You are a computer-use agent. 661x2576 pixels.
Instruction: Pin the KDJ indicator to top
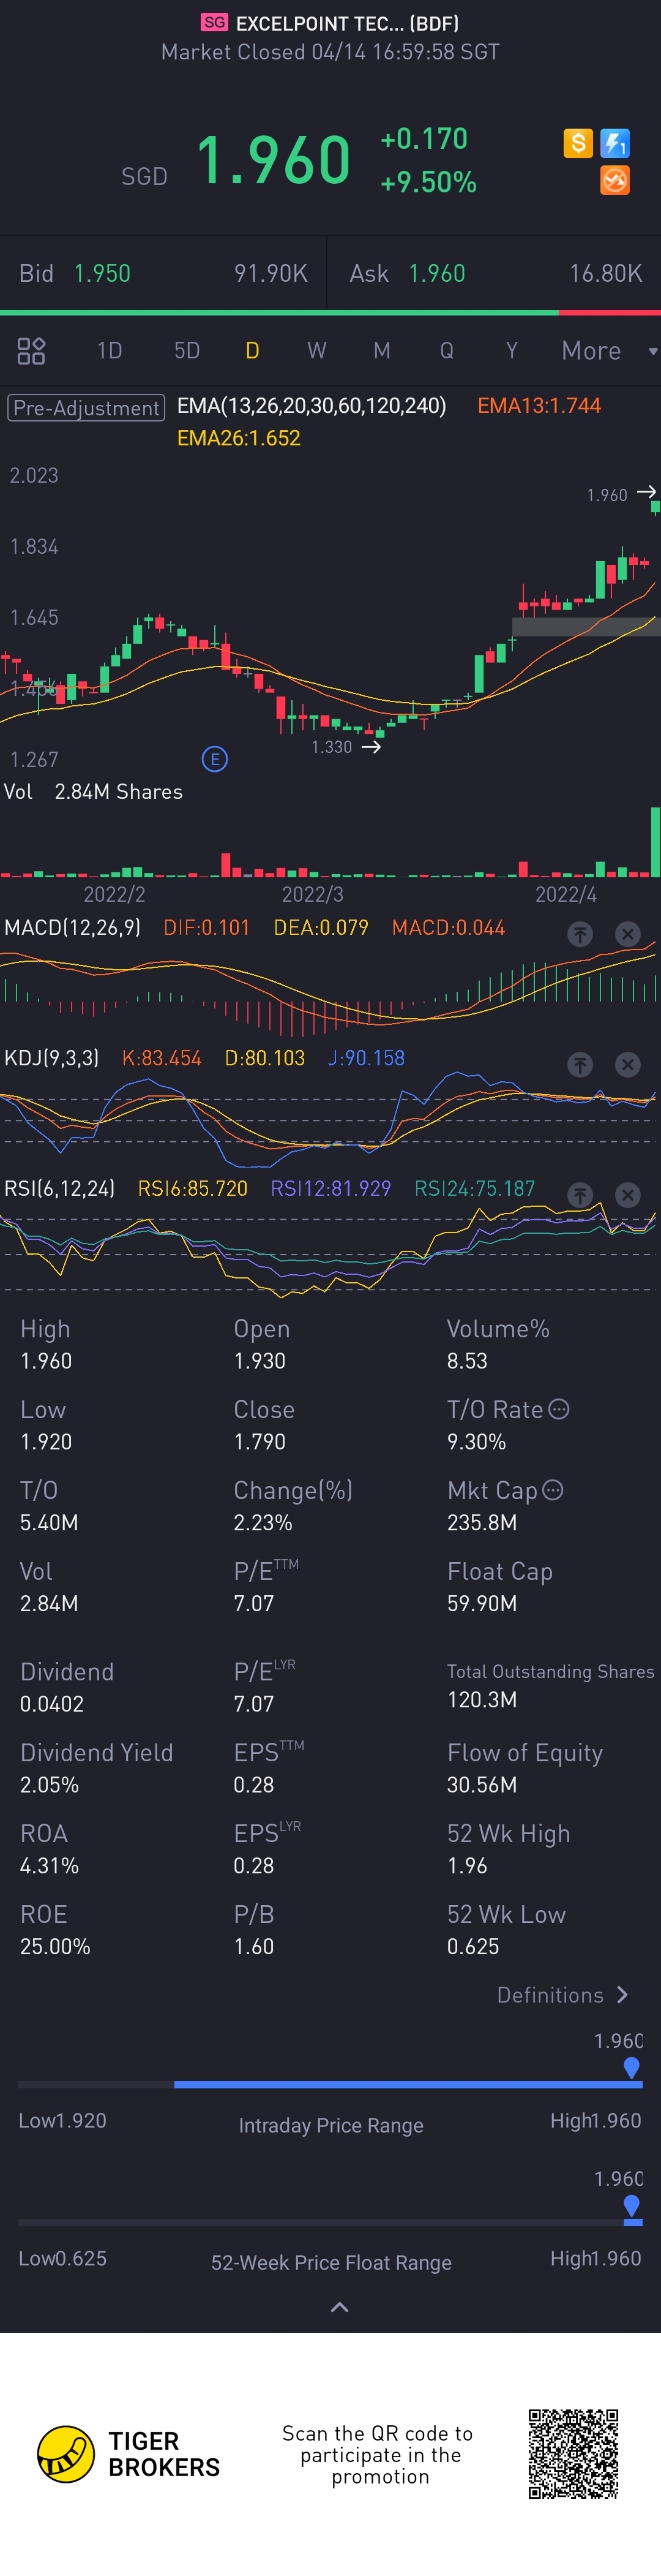pos(580,1065)
